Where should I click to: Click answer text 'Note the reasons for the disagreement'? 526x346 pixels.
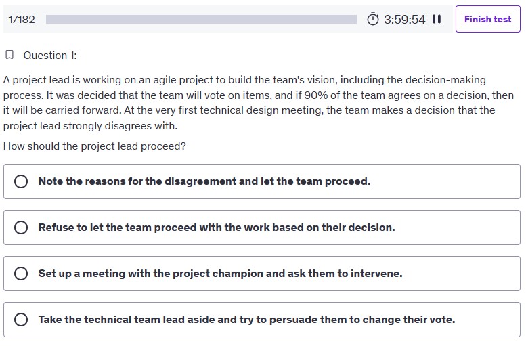pos(204,181)
